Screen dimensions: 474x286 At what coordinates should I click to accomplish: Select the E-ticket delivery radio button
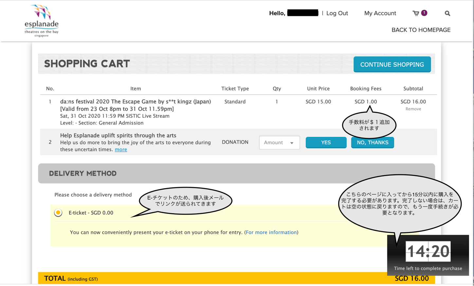[x=58, y=213]
